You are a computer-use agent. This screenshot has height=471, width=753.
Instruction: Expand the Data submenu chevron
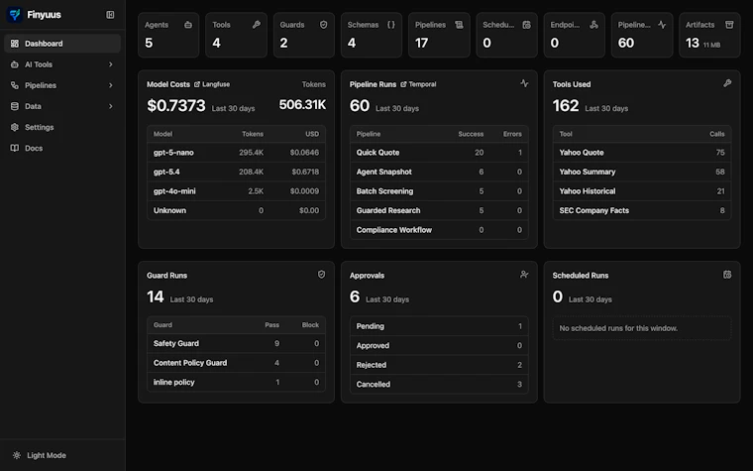(110, 106)
